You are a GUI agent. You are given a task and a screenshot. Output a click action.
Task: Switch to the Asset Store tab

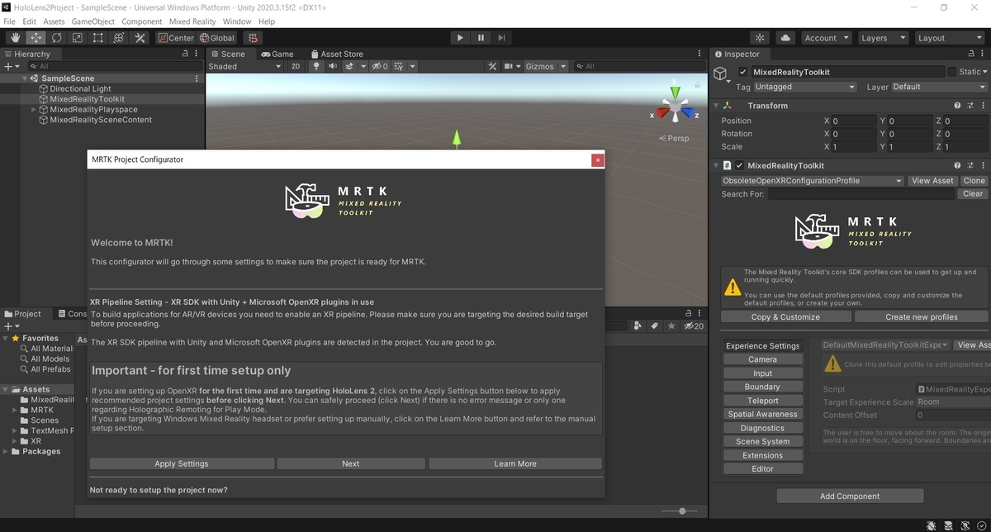(x=336, y=54)
